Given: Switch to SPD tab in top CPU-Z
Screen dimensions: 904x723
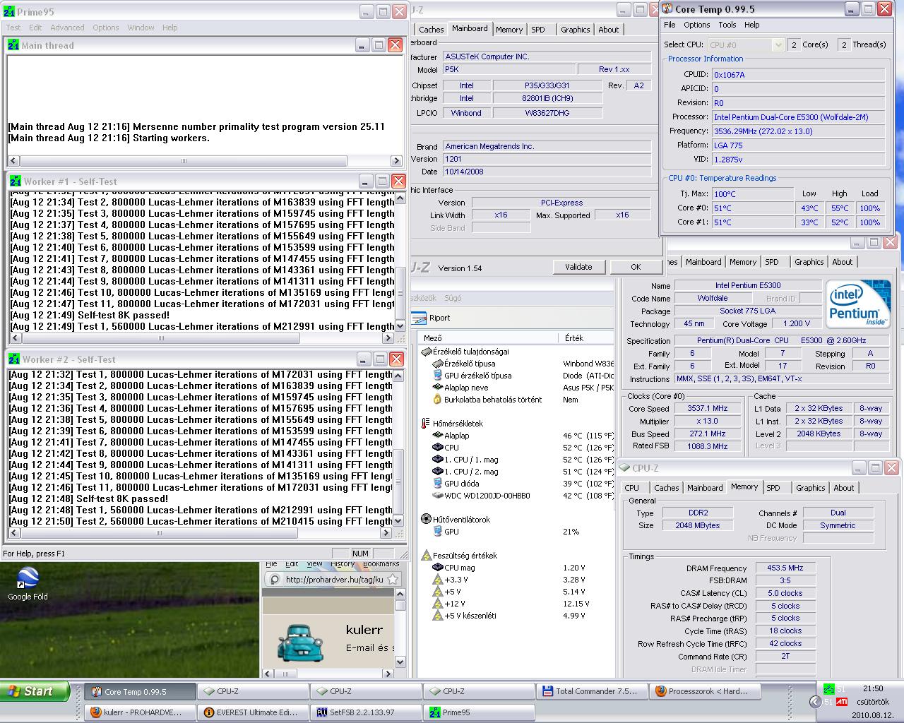Looking at the screenshot, I should tap(538, 30).
